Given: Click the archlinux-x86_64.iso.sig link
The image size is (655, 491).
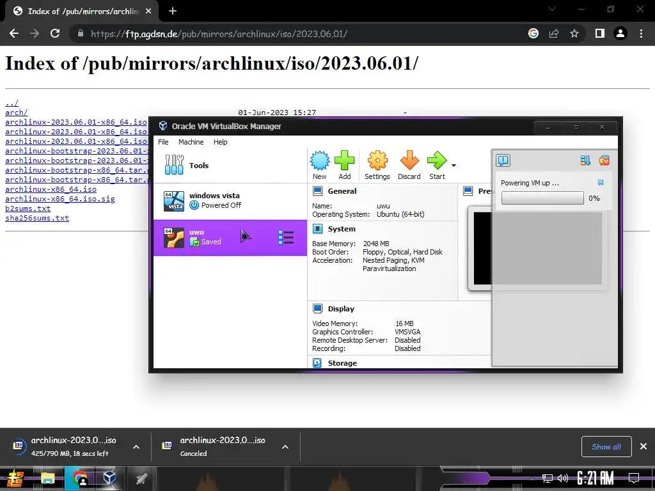Looking at the screenshot, I should pos(59,199).
